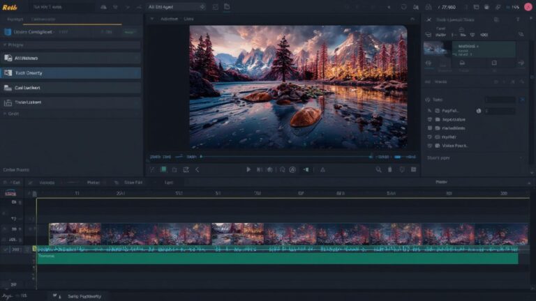This screenshot has width=536, height=301.
Task: Click the clip thumbnail in the right panel
Action: pyautogui.click(x=435, y=49)
